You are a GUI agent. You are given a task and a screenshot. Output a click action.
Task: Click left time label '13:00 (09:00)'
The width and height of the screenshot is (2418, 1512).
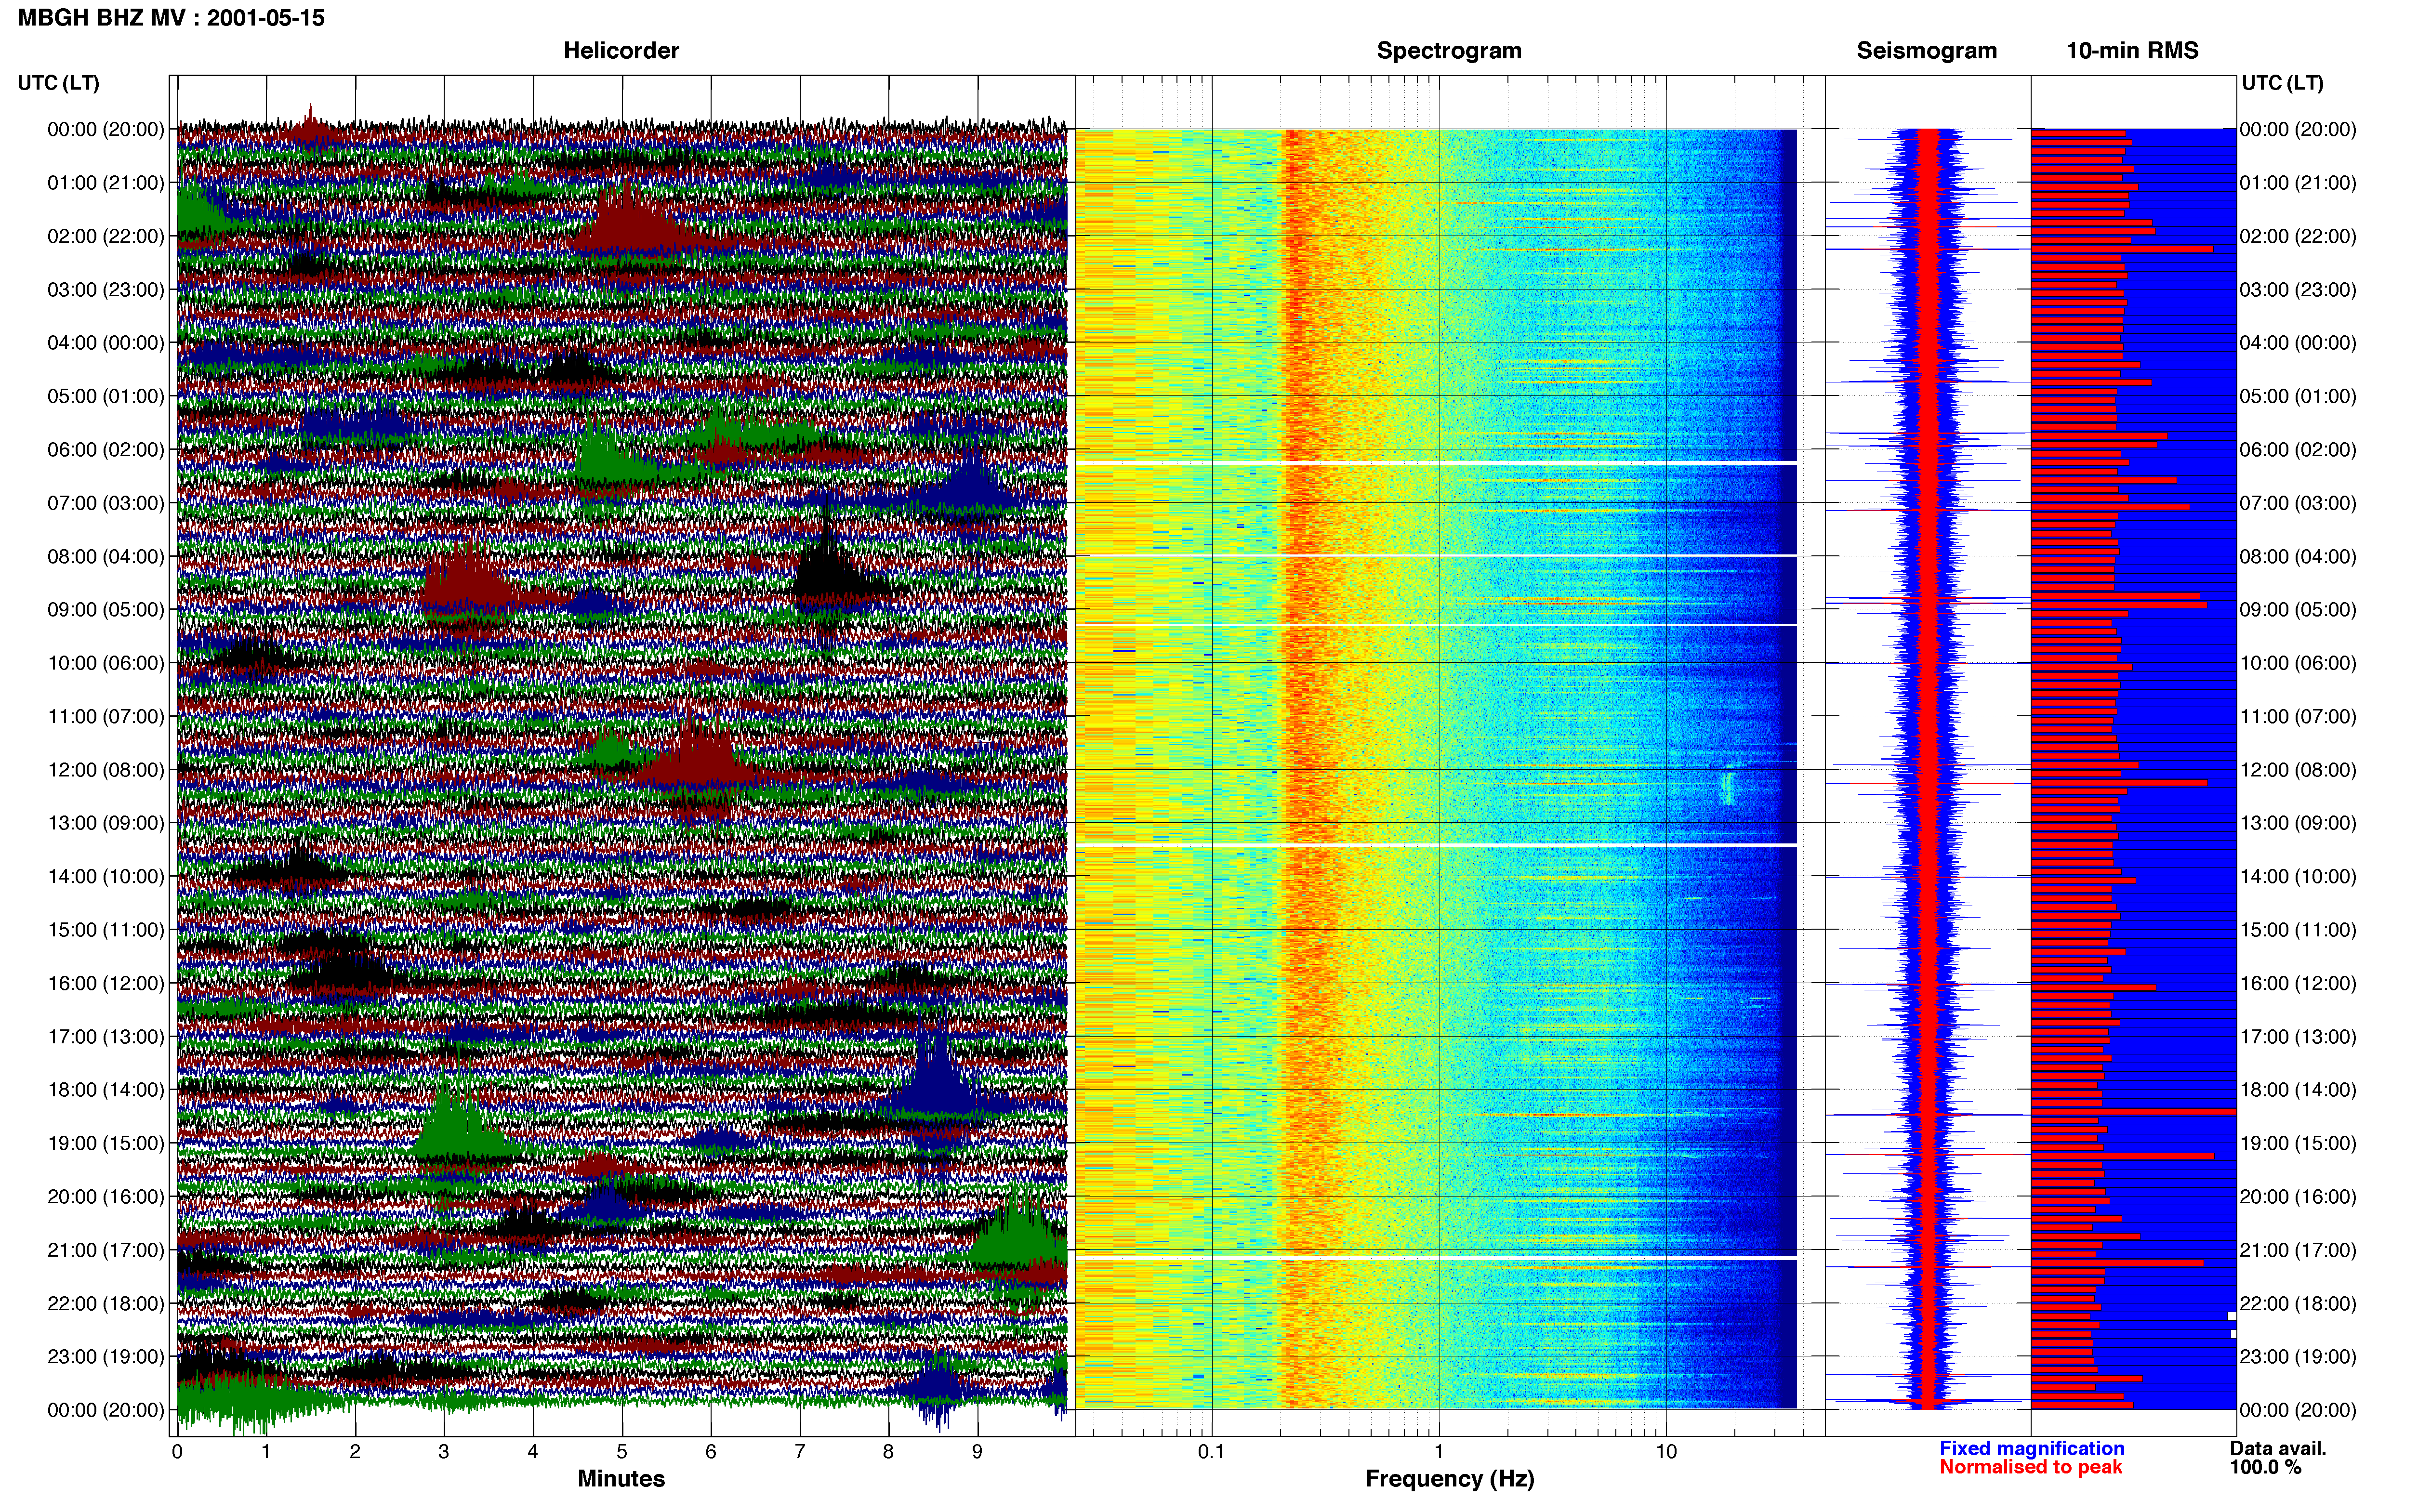pyautogui.click(x=106, y=823)
